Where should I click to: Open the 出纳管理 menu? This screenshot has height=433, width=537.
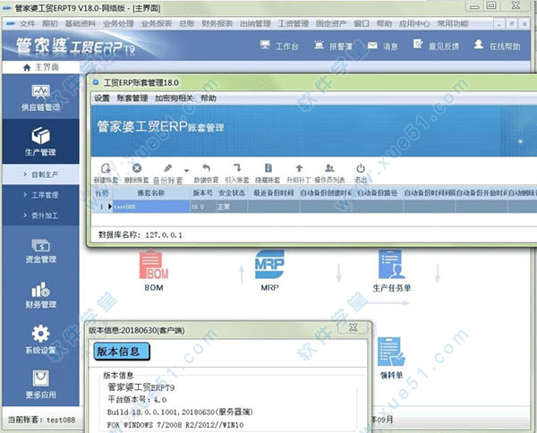click(x=255, y=23)
